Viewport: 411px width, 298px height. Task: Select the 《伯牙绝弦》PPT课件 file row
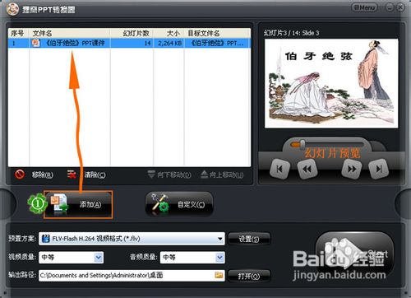[x=129, y=43]
